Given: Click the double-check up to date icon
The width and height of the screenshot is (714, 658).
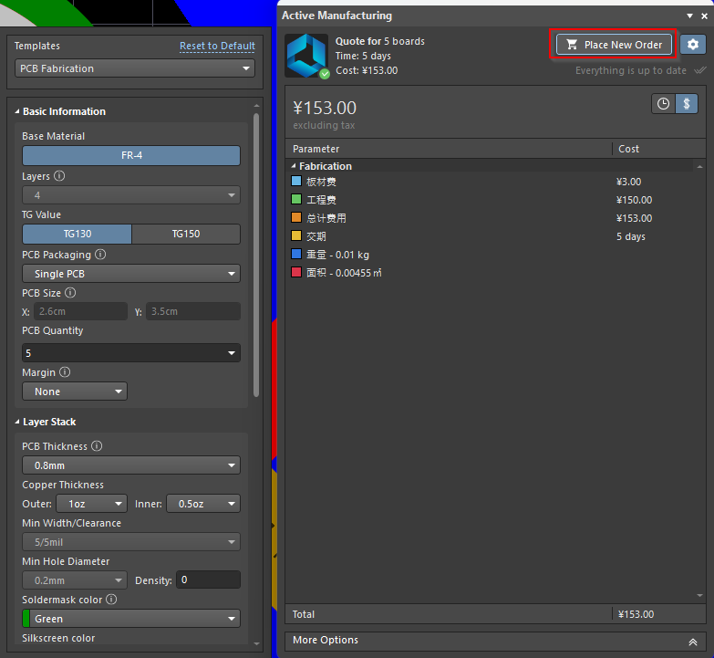Looking at the screenshot, I should pyautogui.click(x=700, y=70).
